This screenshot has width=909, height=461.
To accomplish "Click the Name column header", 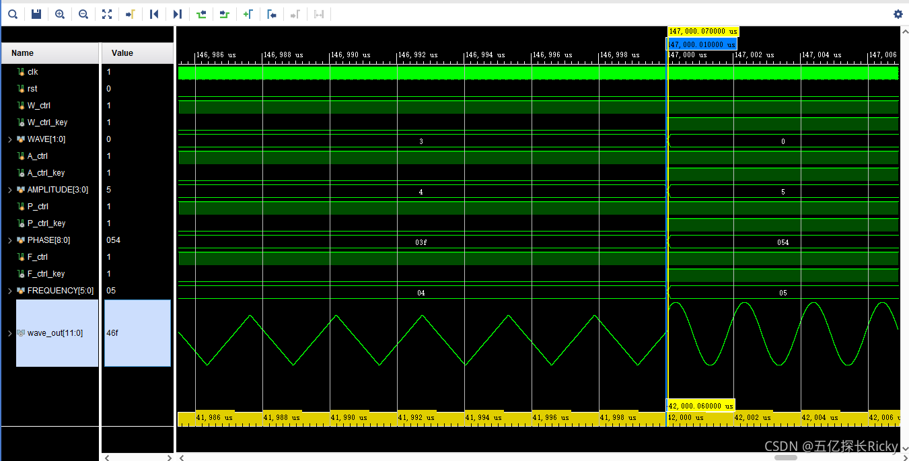I will tap(50, 53).
